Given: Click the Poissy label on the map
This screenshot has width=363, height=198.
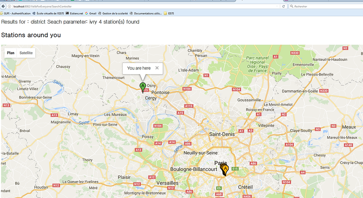Looking at the screenshot, I should (148, 136).
